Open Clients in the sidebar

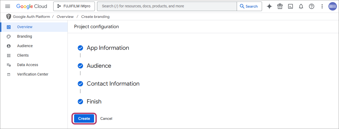23,55
